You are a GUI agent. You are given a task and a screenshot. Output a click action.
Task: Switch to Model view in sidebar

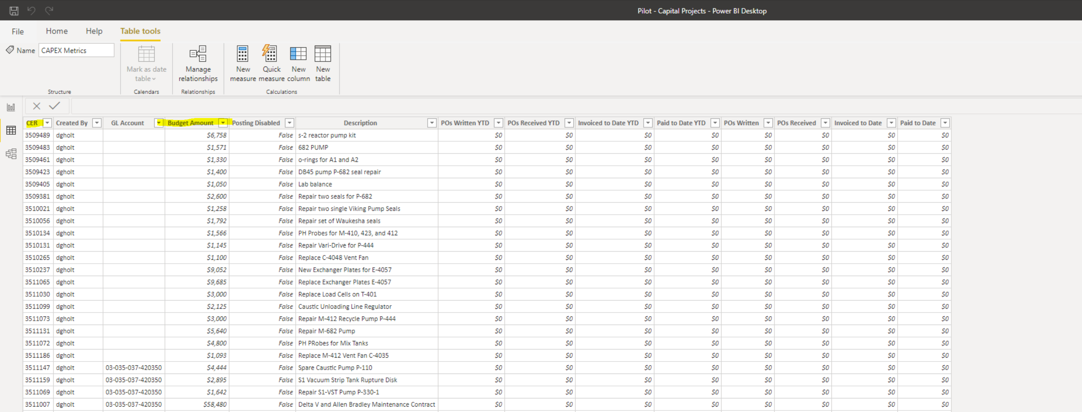click(x=11, y=154)
